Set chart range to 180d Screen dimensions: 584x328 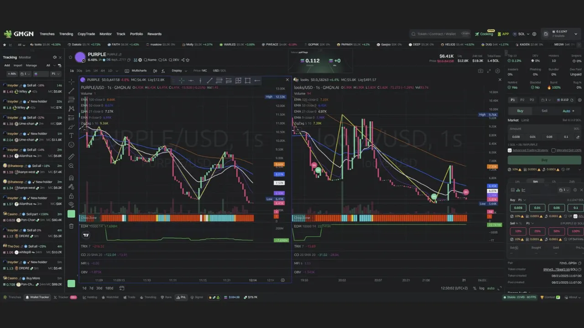click(x=109, y=288)
